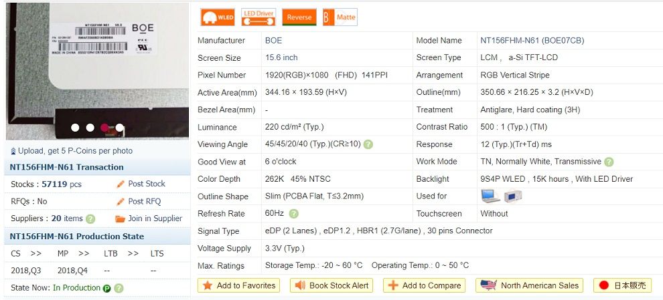Screen dimensions: 663x300
Task: Click NT156FHM-N61 Production State header
Action: pyautogui.click(x=76, y=237)
